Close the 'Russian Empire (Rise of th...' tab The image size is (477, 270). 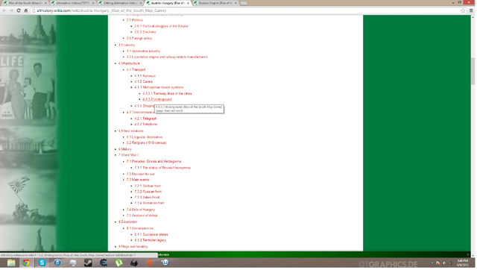pyautogui.click(x=236, y=3)
